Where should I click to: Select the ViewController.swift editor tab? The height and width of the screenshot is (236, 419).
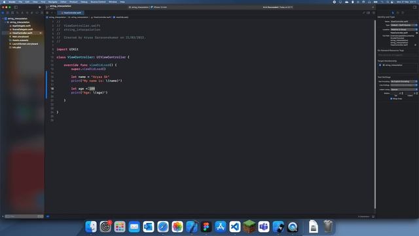[x=71, y=12]
